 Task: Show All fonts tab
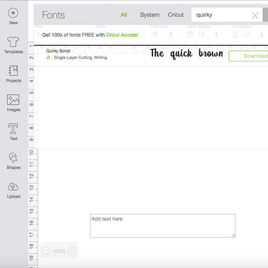click(x=124, y=15)
